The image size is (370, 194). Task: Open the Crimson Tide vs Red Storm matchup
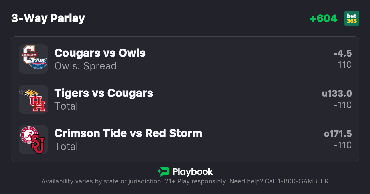click(x=128, y=133)
